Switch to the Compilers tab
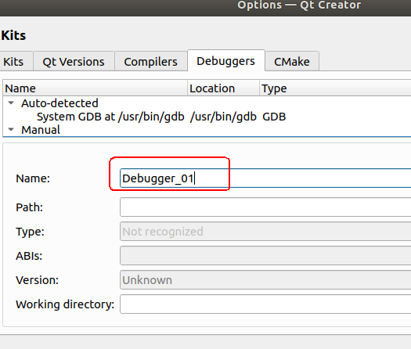Viewport: 411px width, 349px height. (151, 62)
